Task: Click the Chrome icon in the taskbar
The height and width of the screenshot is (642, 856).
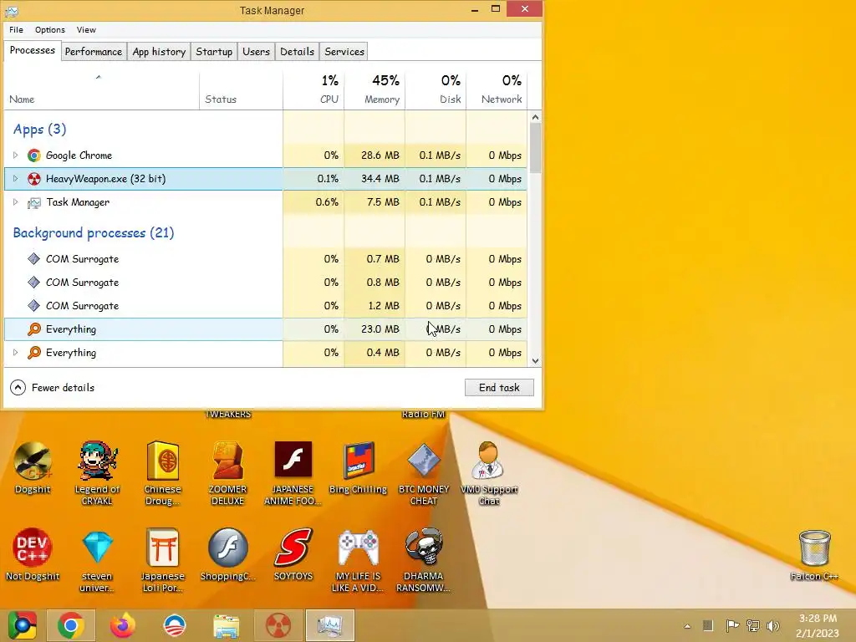Action: tap(70, 625)
